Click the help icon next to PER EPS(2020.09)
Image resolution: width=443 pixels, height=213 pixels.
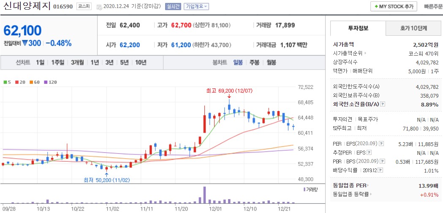381,144
